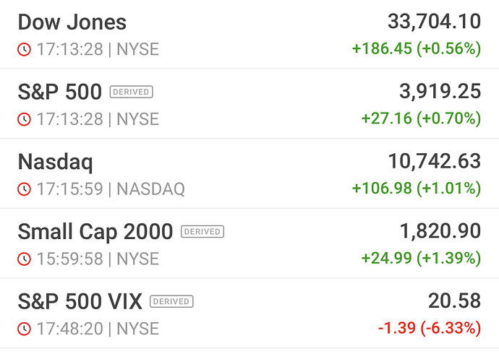The width and height of the screenshot is (499, 354).
Task: Open the Small Cap 2000 index name
Action: [x=95, y=232]
